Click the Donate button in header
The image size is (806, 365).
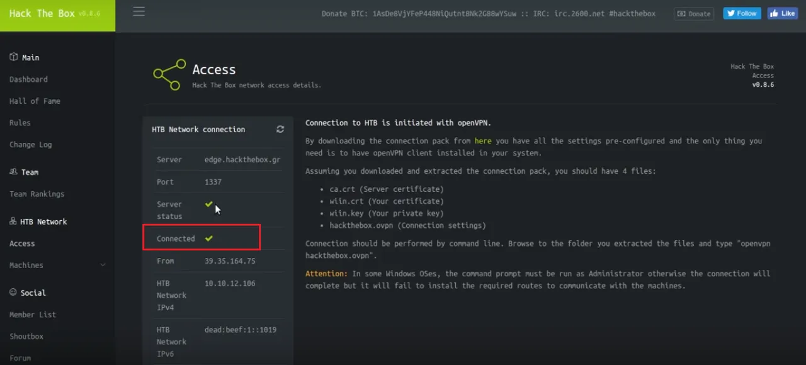(x=694, y=13)
